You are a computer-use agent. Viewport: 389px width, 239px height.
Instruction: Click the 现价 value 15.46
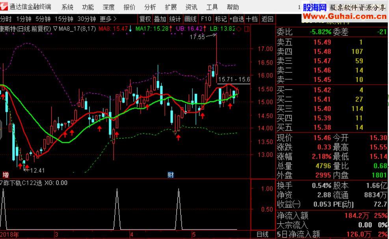(322, 138)
